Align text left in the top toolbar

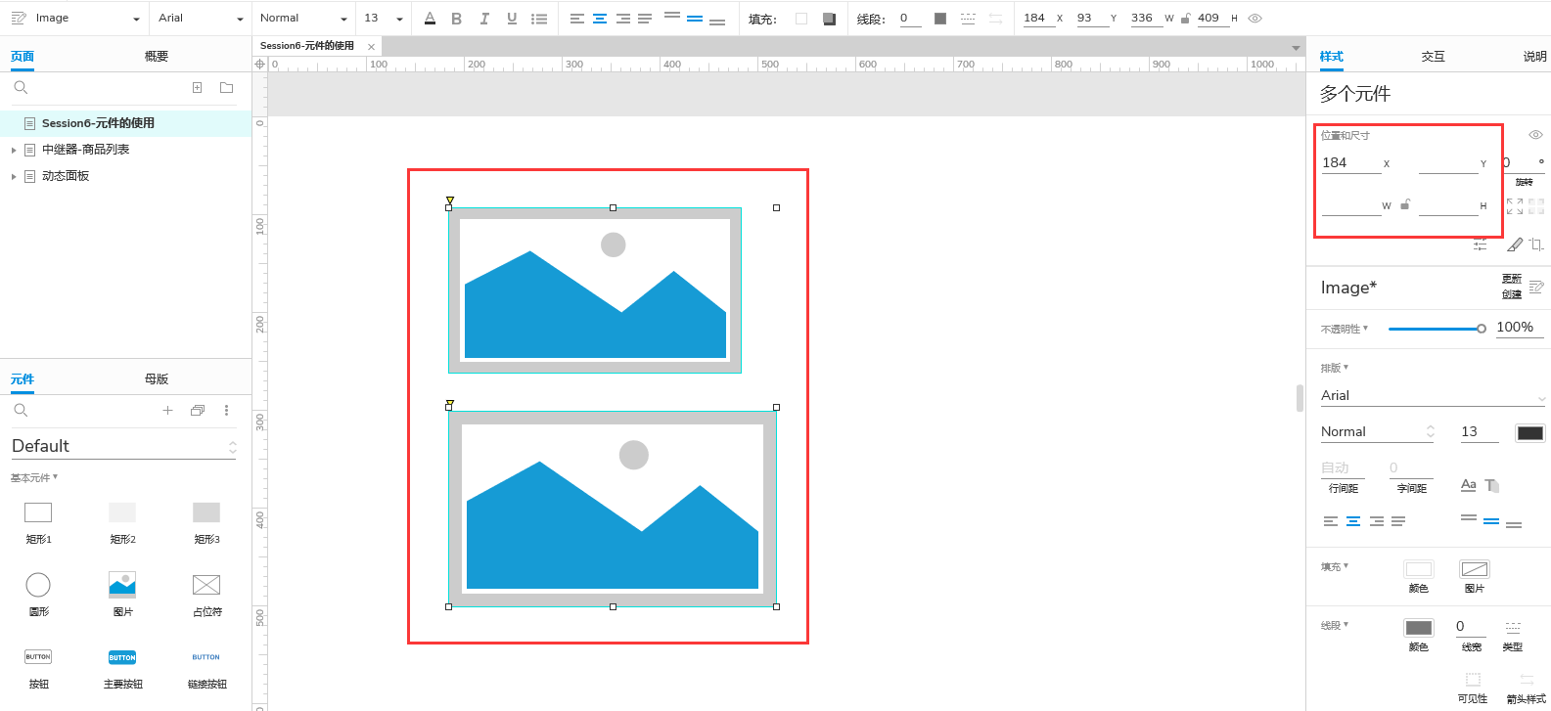pos(577,19)
